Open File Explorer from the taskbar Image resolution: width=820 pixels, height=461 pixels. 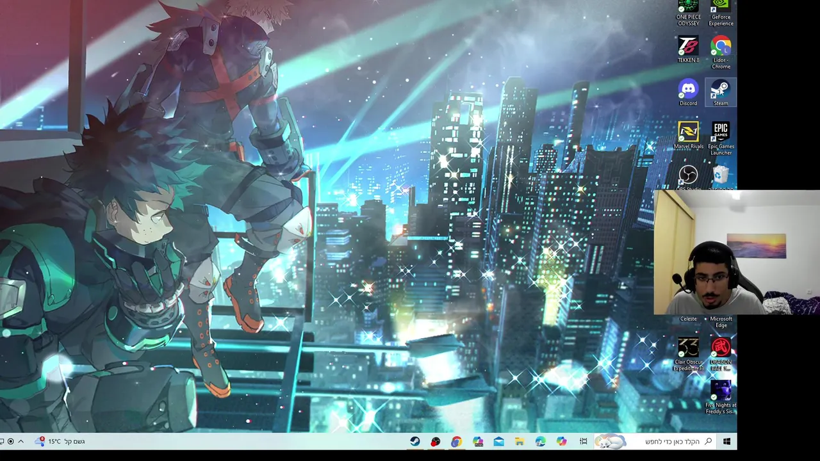520,441
